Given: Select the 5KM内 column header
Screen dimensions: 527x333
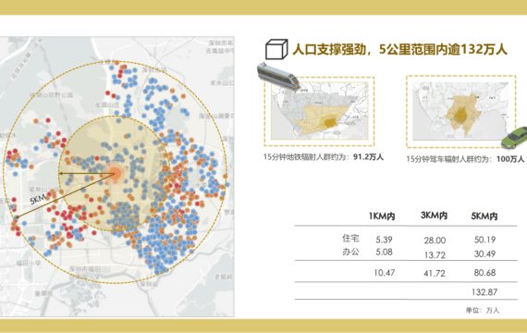Looking at the screenshot, I should point(484,216).
